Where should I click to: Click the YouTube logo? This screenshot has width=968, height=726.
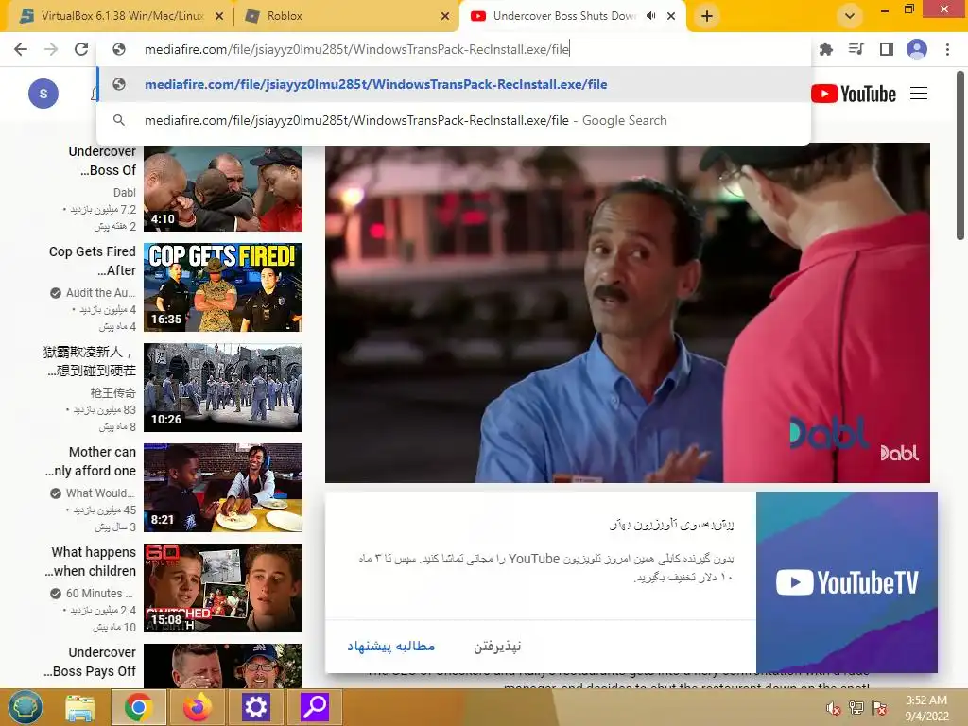(x=854, y=94)
